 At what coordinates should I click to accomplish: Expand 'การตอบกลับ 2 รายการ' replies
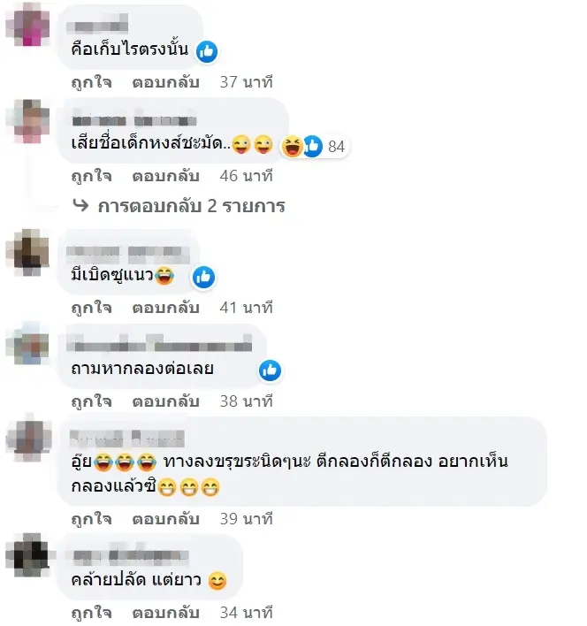pyautogui.click(x=192, y=206)
